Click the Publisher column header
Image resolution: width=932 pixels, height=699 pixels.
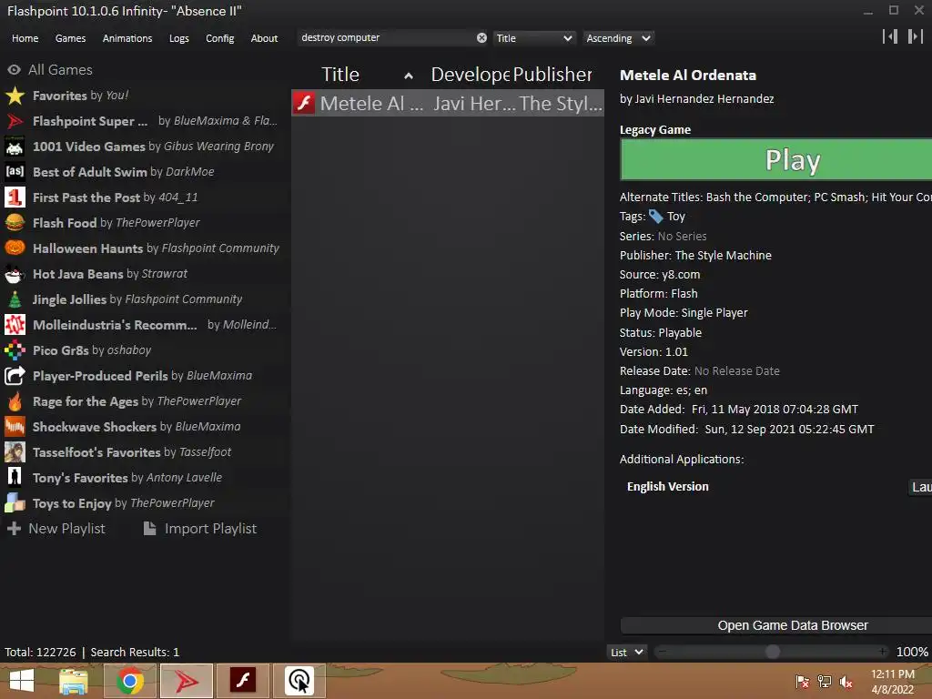(552, 75)
